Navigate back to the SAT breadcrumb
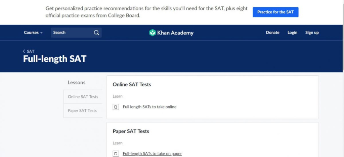 pyautogui.click(x=31, y=51)
